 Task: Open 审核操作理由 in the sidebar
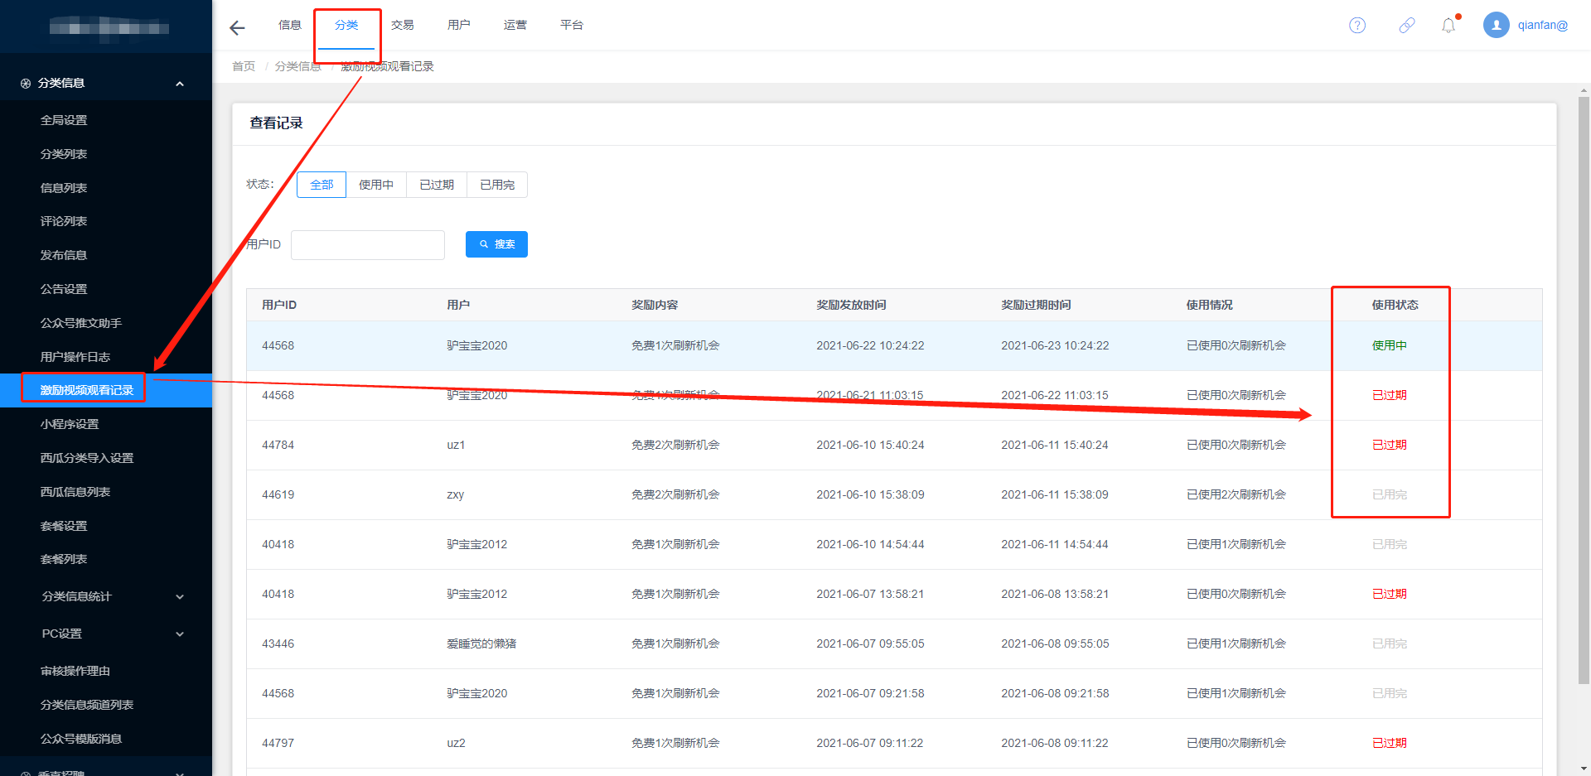[75, 671]
